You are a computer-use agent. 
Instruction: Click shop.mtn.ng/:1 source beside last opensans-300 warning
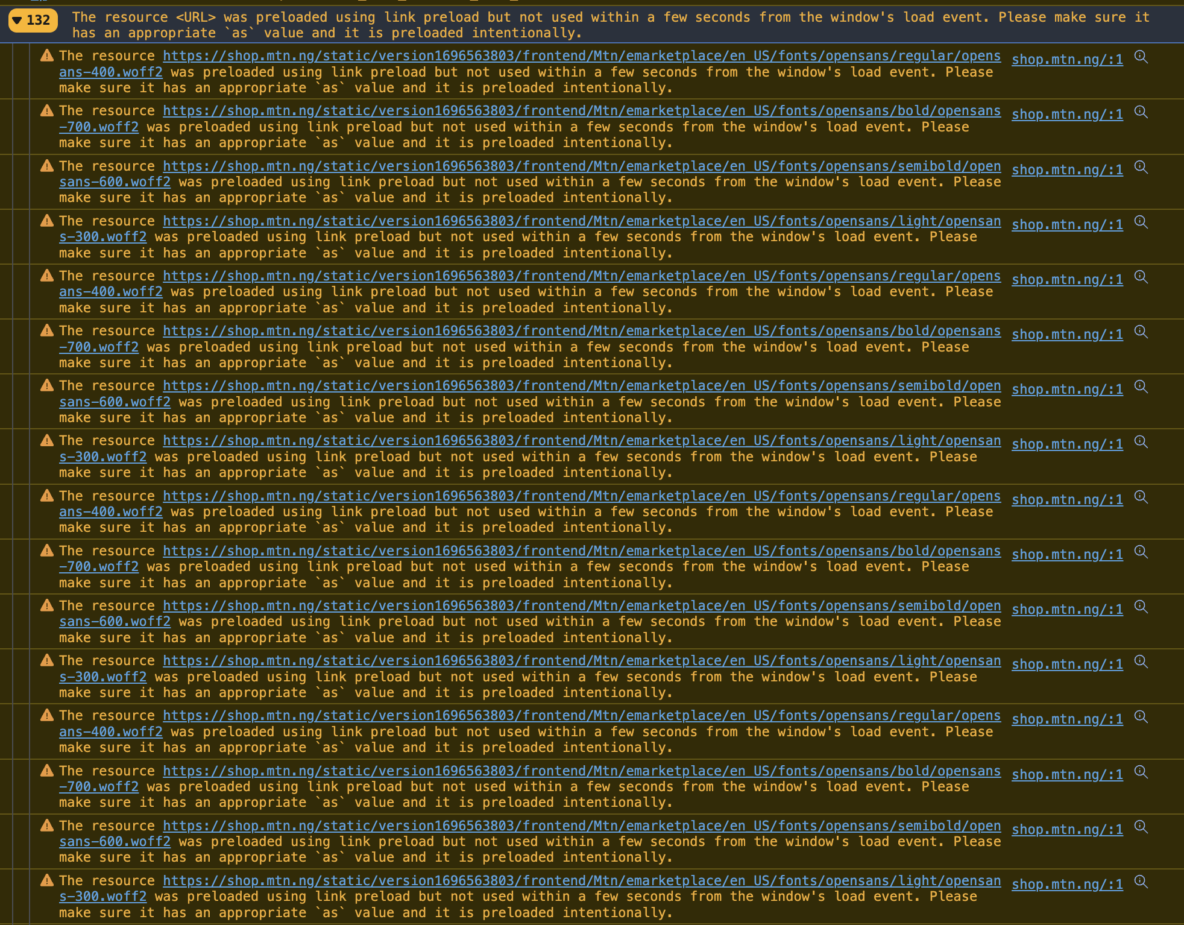pos(1067,884)
